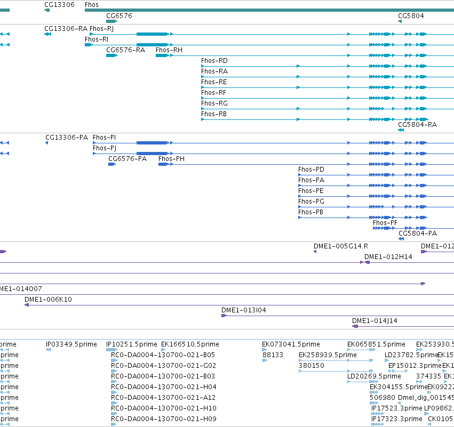
Task: Click the EK304155.5prime EST label
Action: coord(399,387)
